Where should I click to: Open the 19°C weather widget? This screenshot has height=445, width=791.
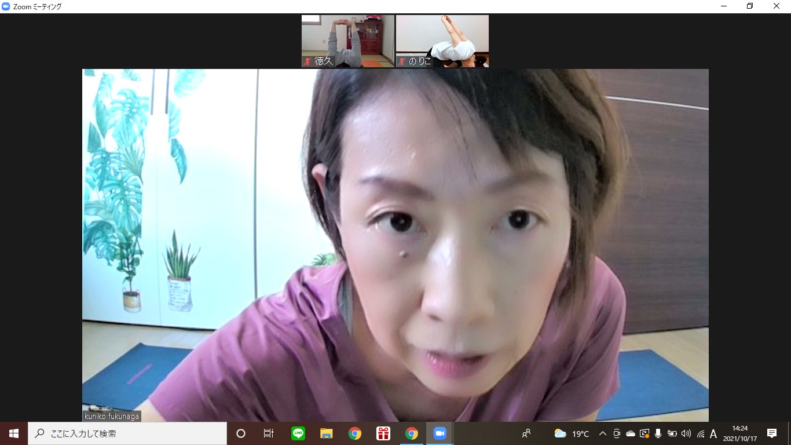[x=572, y=433]
